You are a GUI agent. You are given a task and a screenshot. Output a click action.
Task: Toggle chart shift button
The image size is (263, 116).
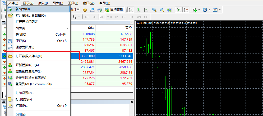[x=186, y=10]
